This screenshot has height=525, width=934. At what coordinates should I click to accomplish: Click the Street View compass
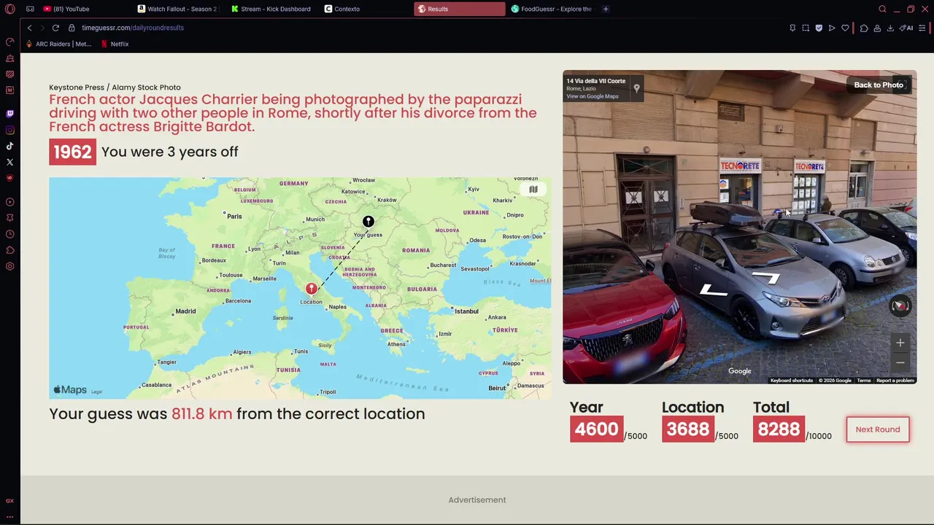900,306
